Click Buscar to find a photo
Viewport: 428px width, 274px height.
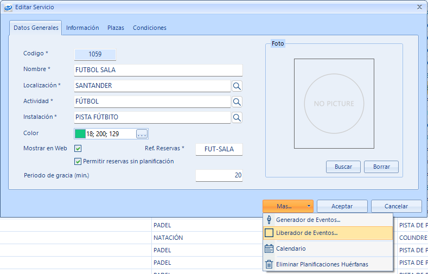click(x=343, y=167)
